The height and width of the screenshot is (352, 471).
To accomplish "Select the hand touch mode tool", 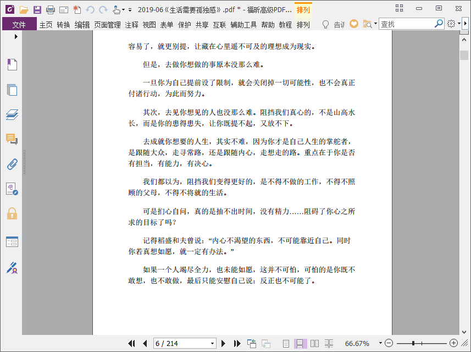I will (117, 10).
